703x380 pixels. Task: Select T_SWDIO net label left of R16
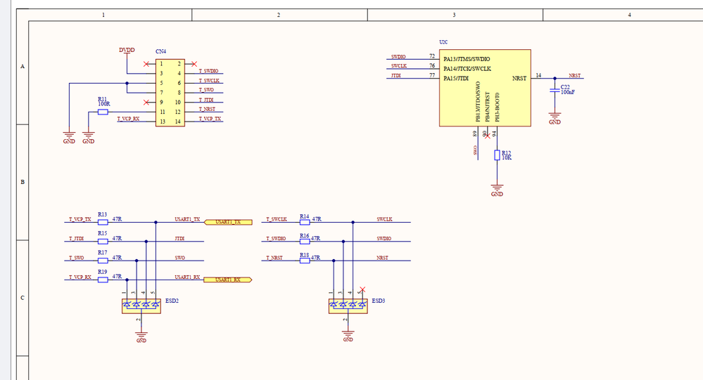(x=276, y=239)
